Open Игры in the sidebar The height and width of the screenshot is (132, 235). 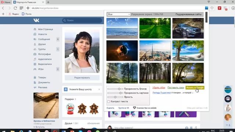tap(41, 69)
